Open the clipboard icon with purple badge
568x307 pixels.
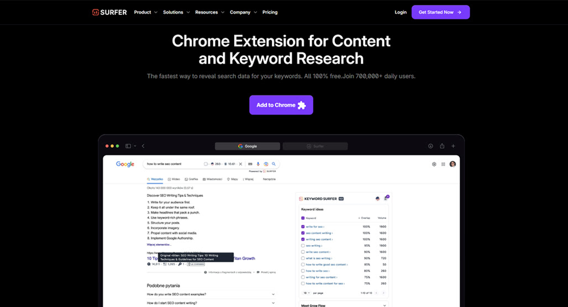click(386, 198)
